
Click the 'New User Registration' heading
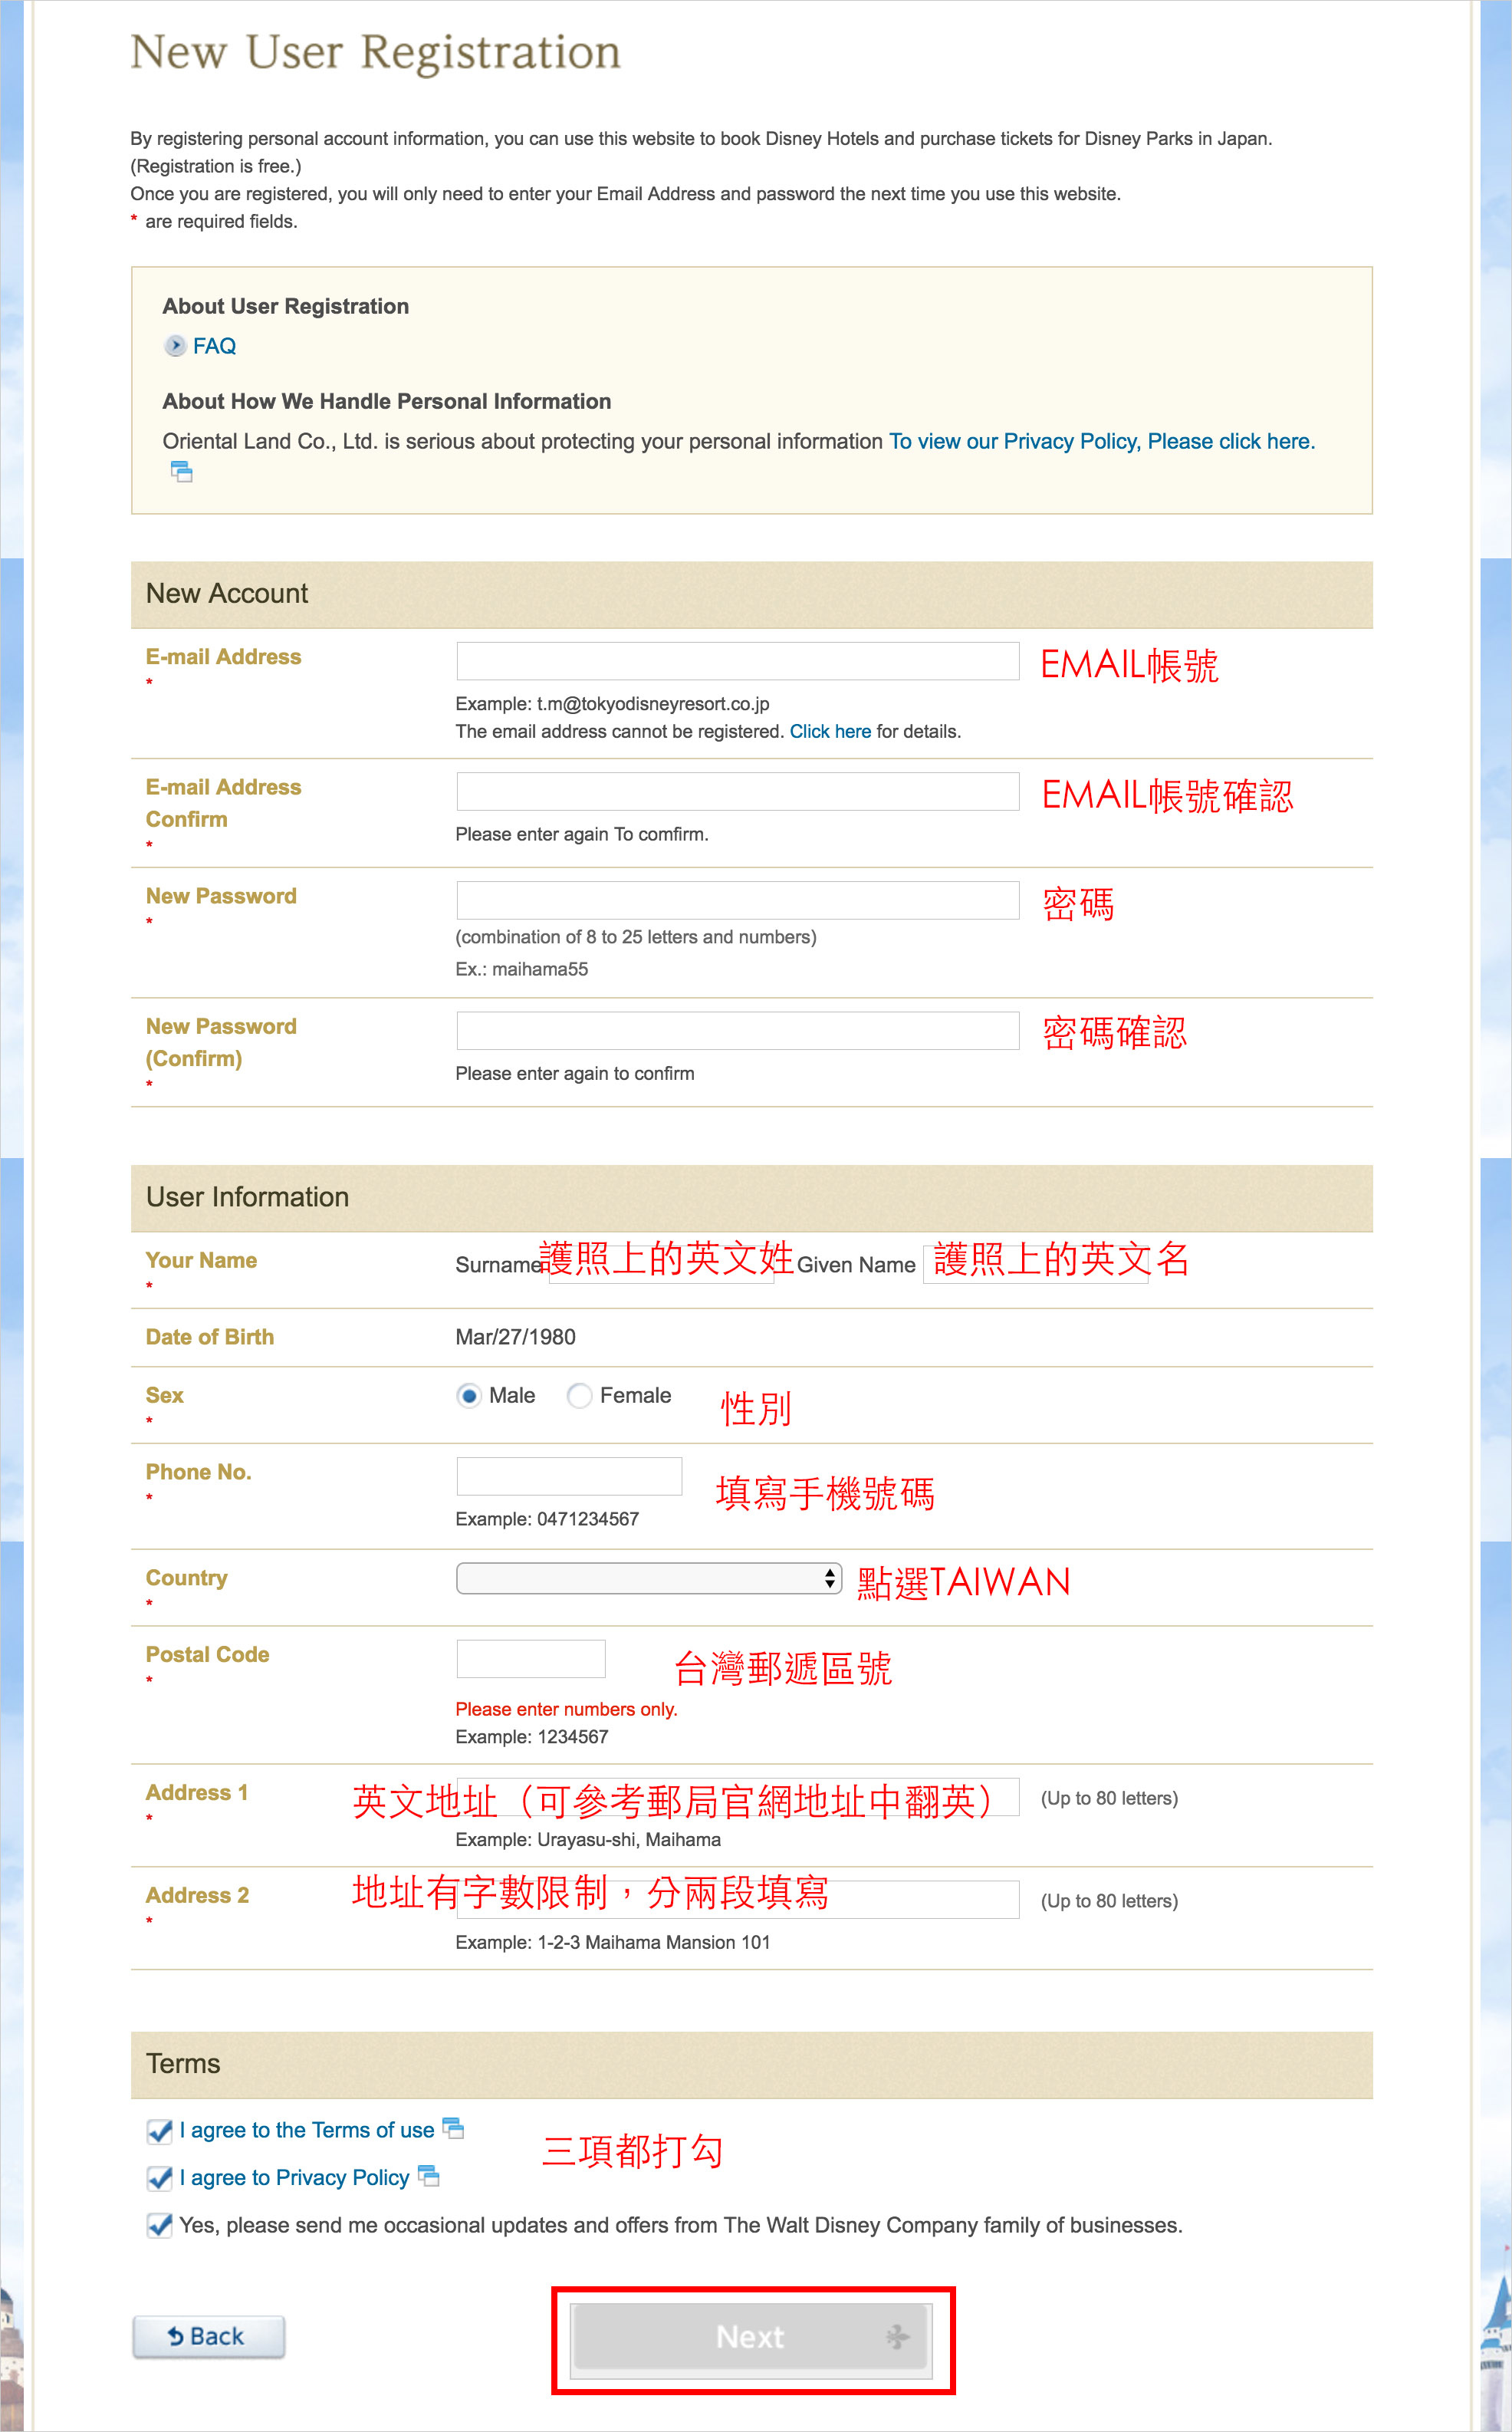(x=376, y=52)
